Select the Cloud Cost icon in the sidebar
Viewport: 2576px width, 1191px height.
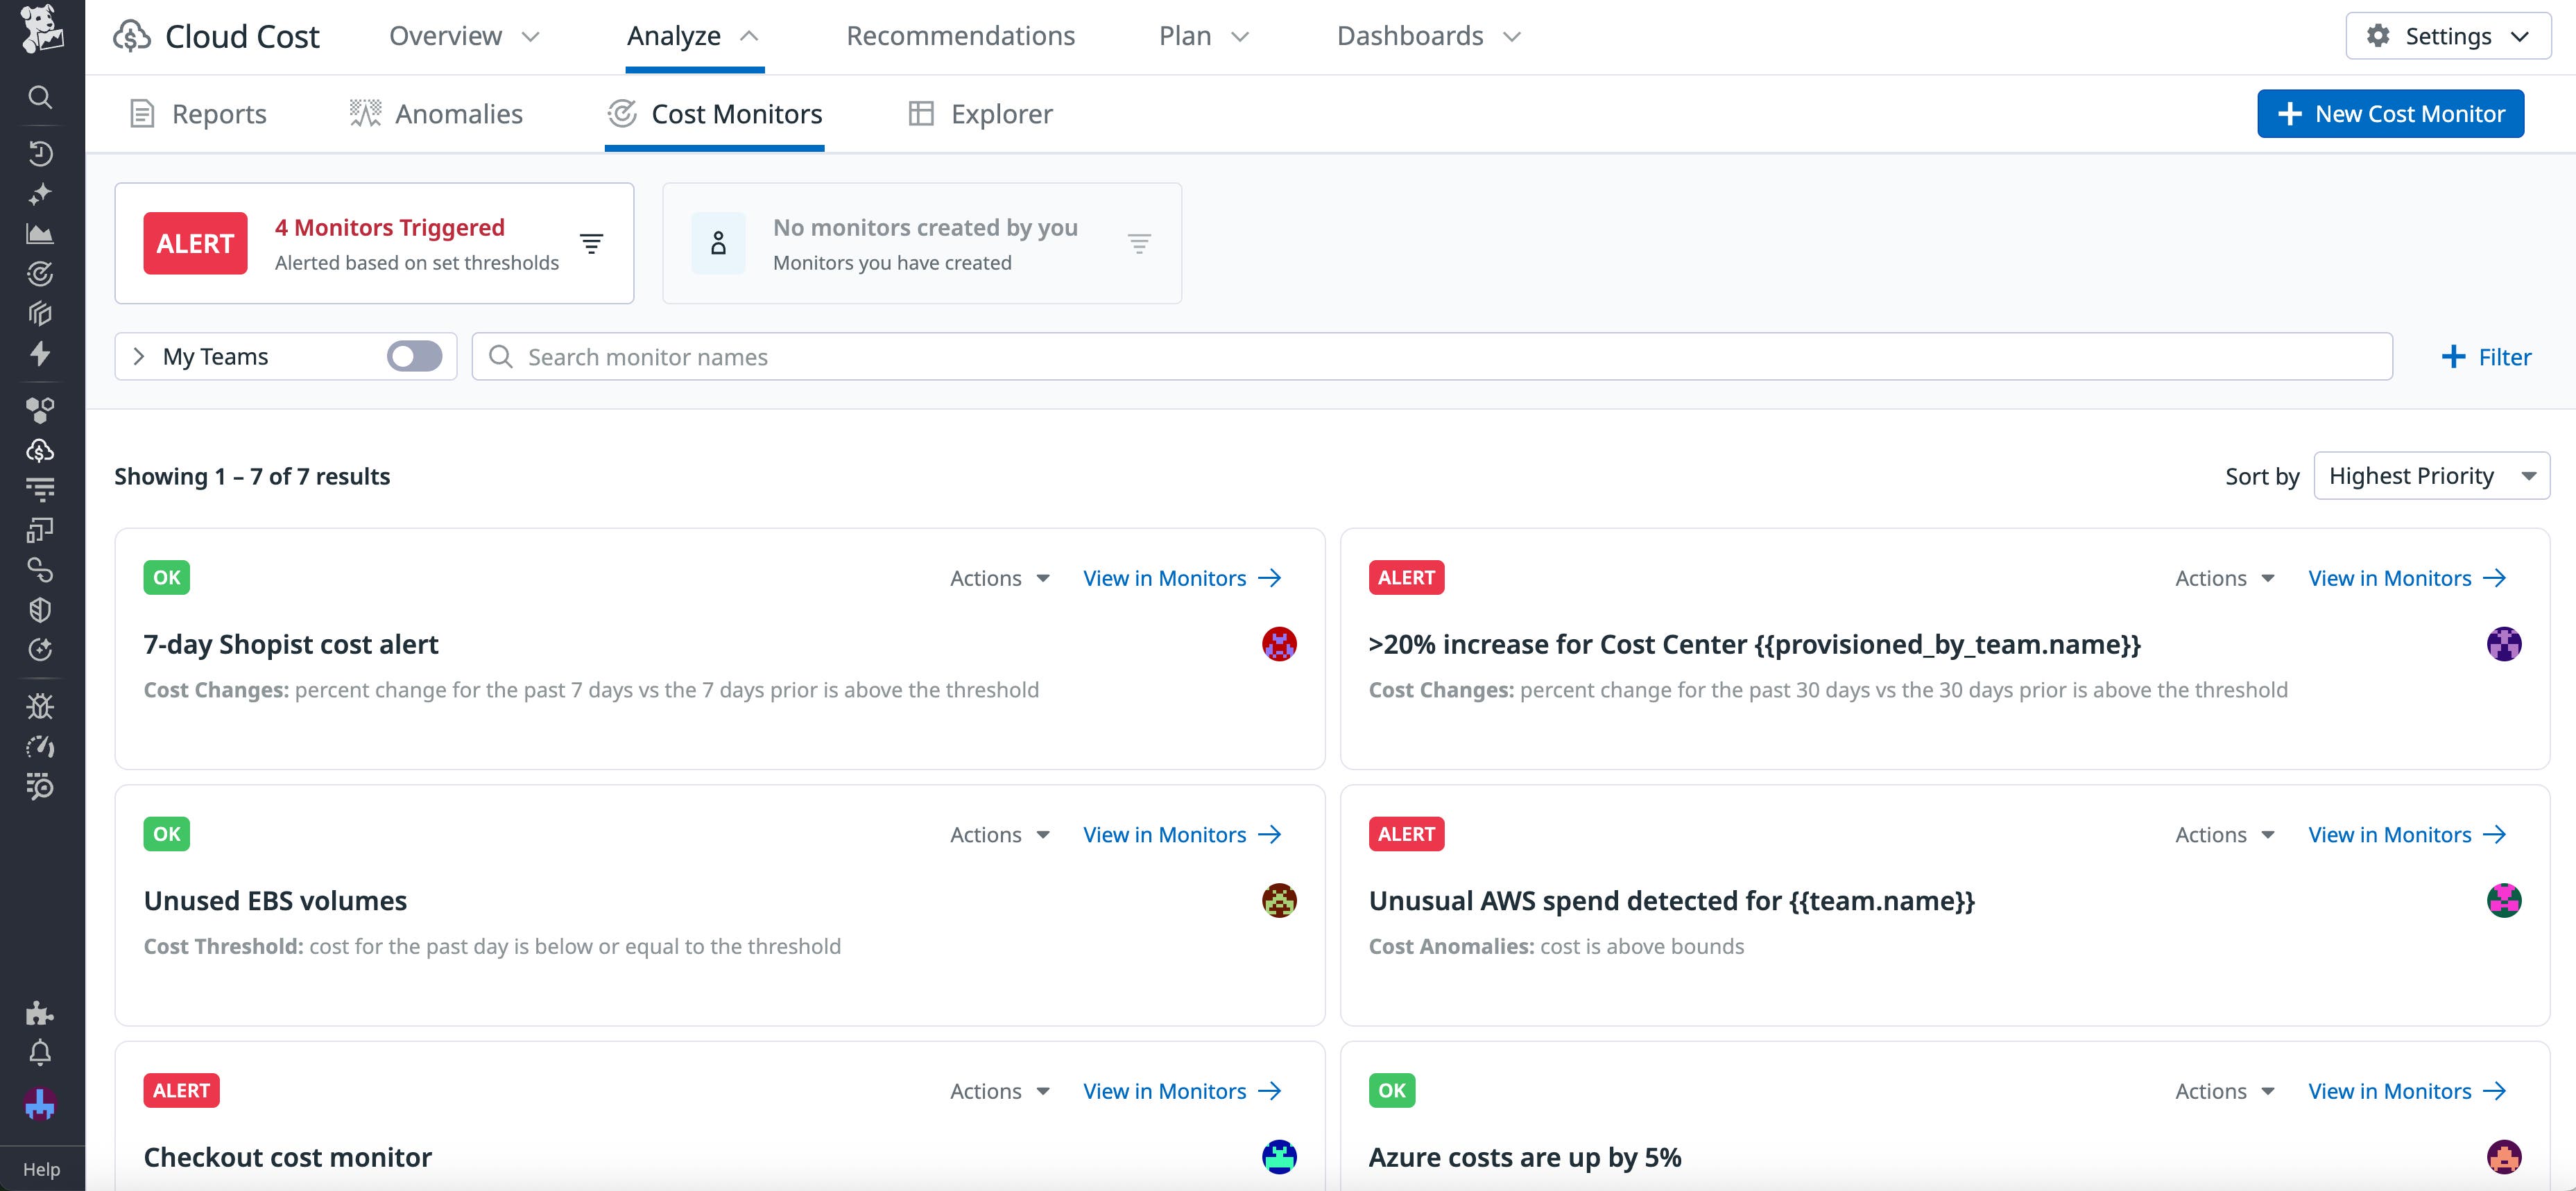click(x=40, y=451)
